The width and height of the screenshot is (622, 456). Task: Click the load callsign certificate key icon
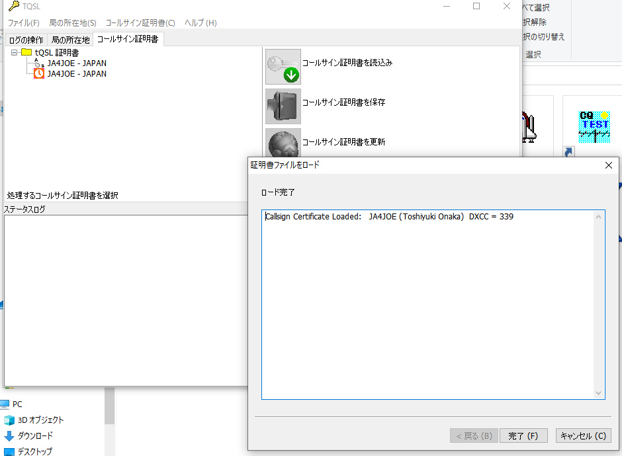[283, 67]
